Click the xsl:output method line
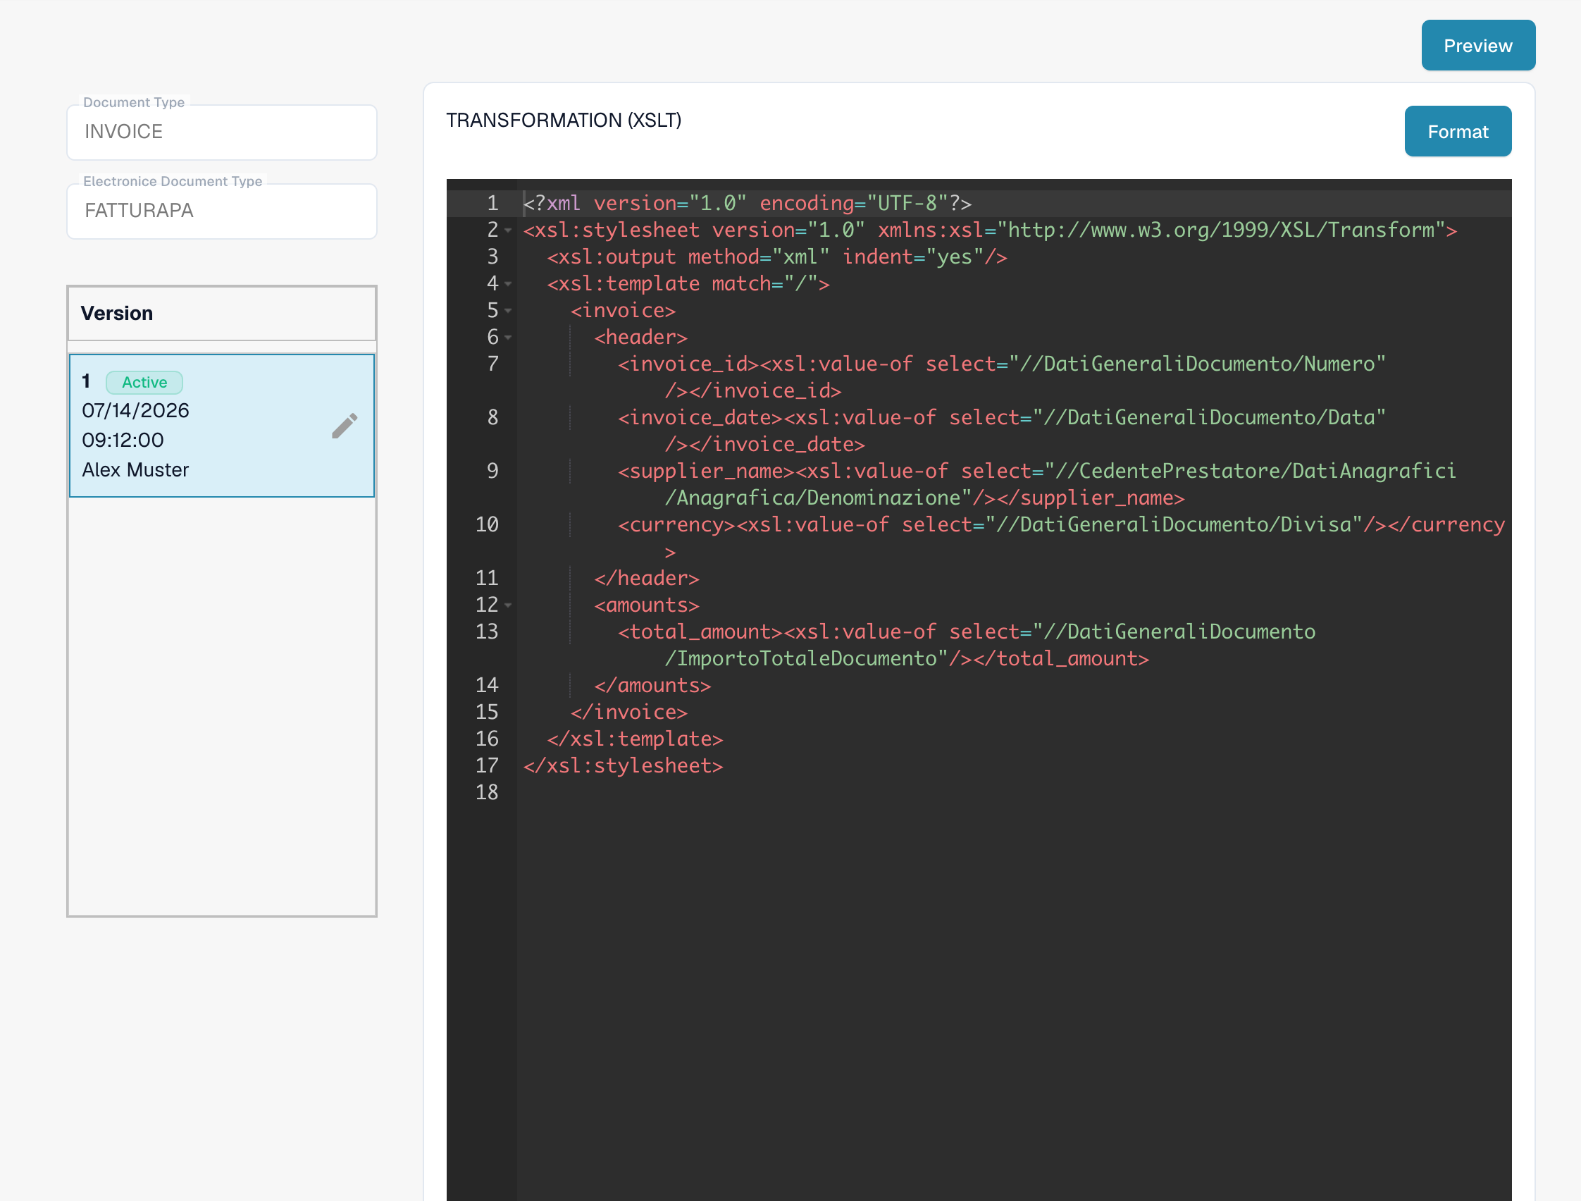Image resolution: width=1581 pixels, height=1201 pixels. click(x=777, y=257)
